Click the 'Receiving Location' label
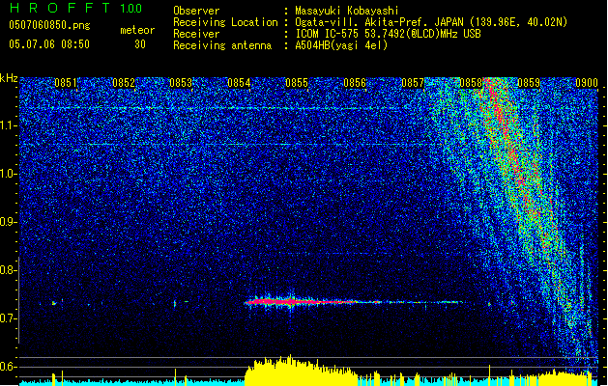This screenshot has height=386, width=608. 225,22
